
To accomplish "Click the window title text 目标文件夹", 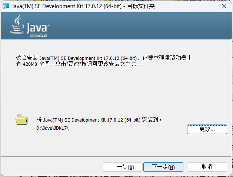I will point(141,6).
